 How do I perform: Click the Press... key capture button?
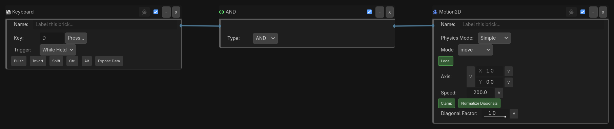click(x=76, y=38)
